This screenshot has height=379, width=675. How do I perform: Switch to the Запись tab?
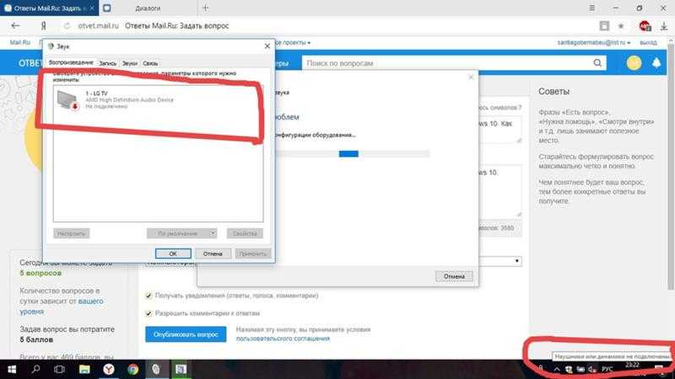(108, 63)
